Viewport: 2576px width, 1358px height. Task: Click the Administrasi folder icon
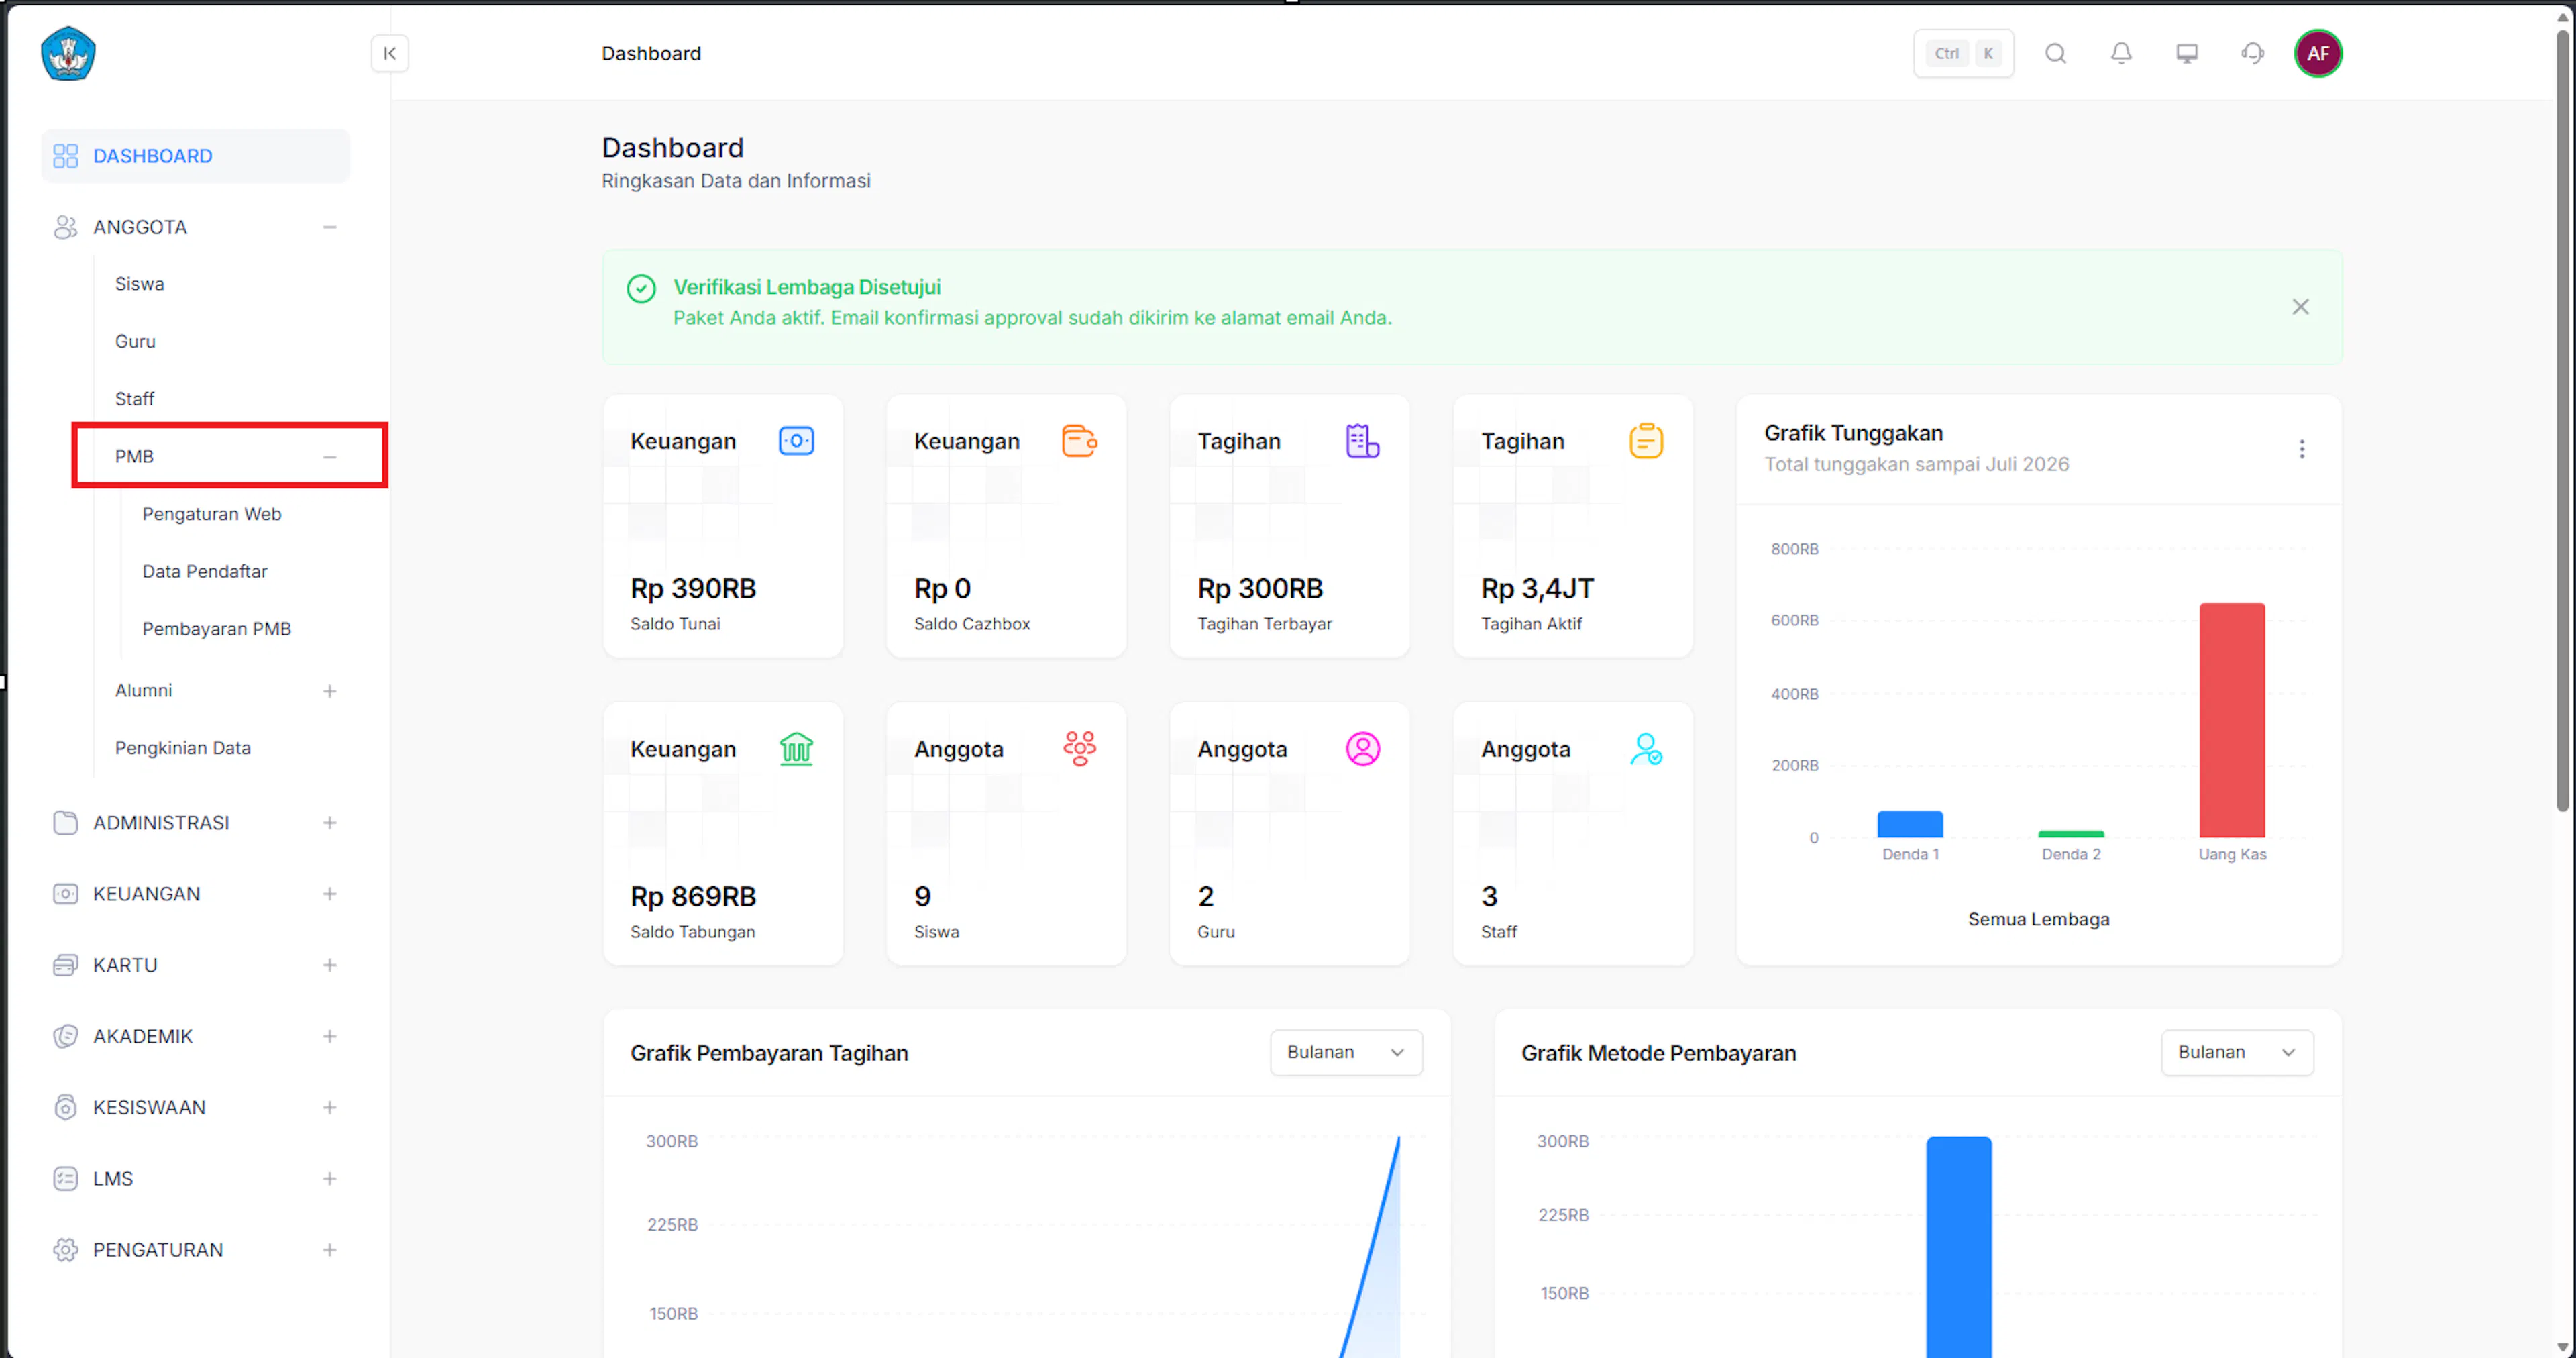point(65,822)
